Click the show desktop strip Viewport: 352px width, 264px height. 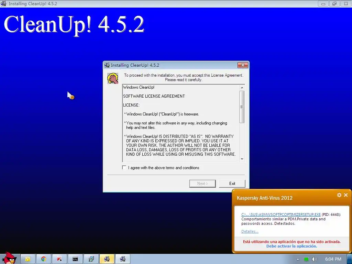point(350,259)
